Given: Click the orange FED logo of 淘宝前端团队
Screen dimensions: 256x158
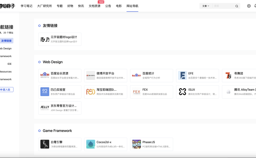Looking at the screenshot, I should (91, 92).
